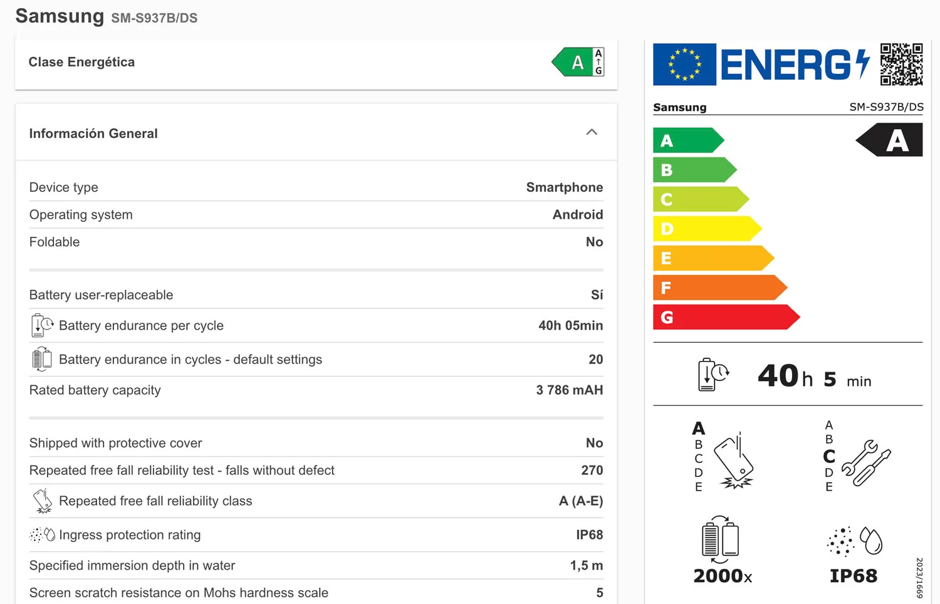Click the label's dust and water icon
The image size is (940, 604).
[855, 541]
